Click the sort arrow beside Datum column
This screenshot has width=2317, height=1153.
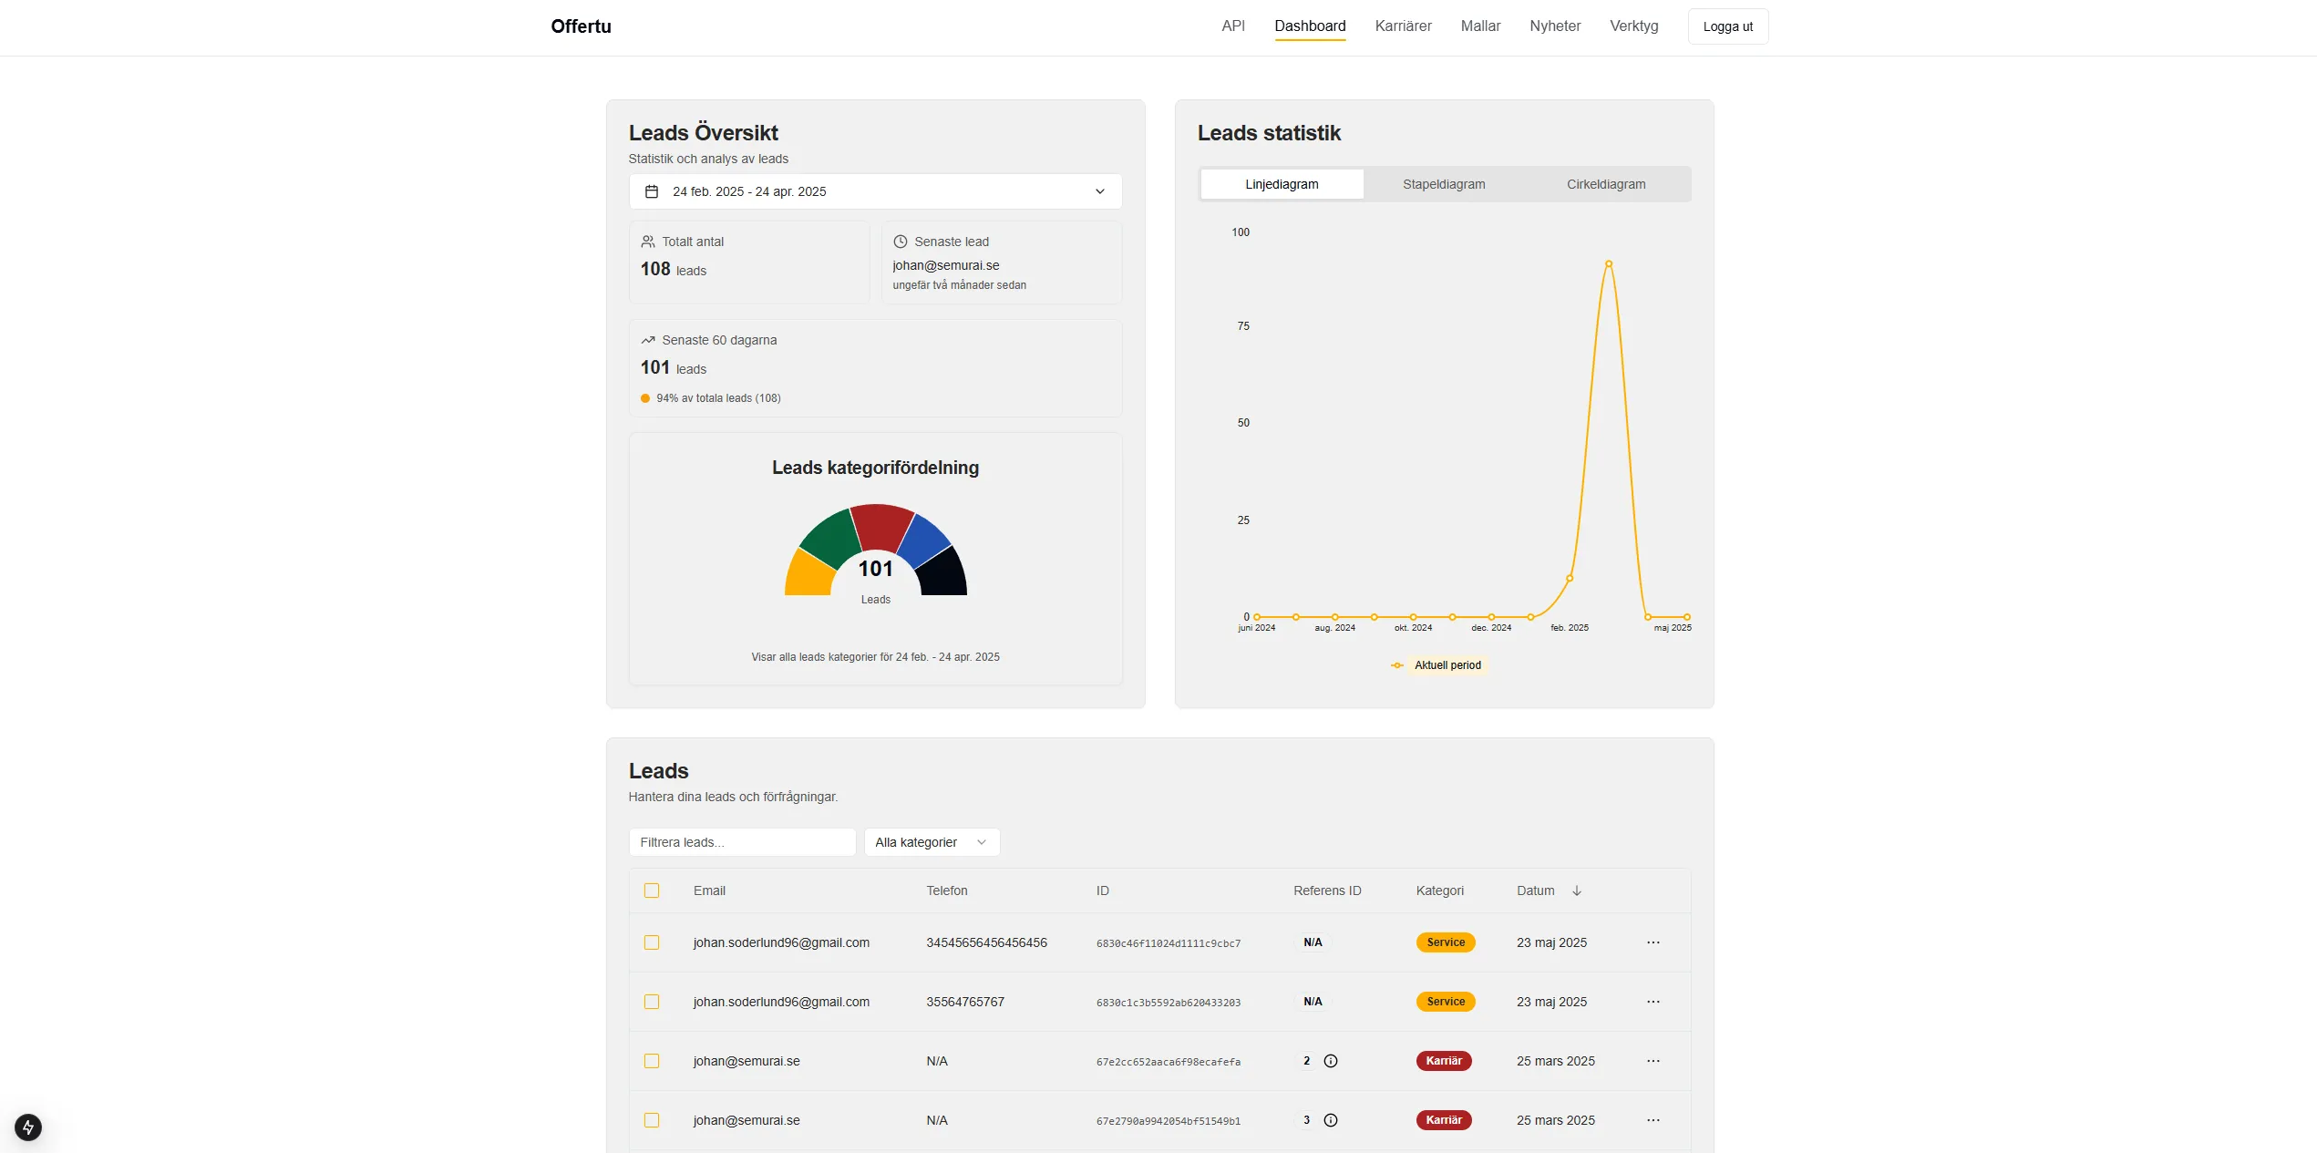point(1577,890)
